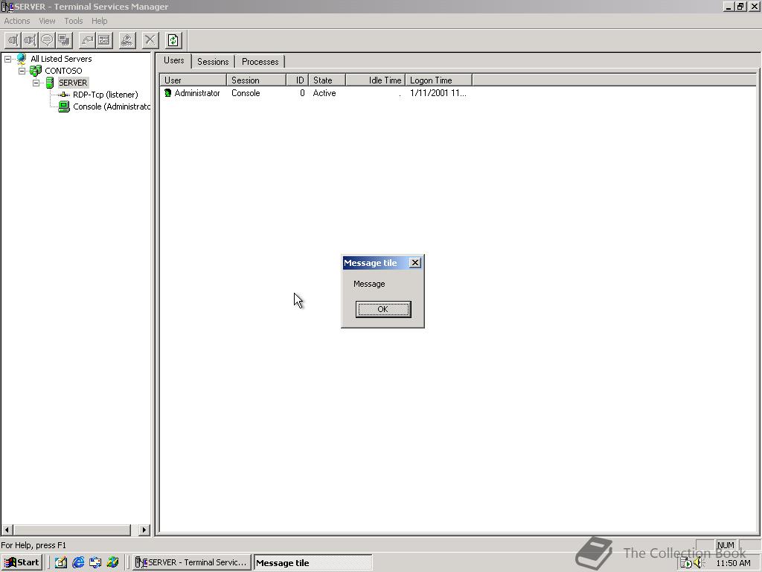The width and height of the screenshot is (762, 572).
Task: Click the Console session monitor icon
Action: coord(64,107)
